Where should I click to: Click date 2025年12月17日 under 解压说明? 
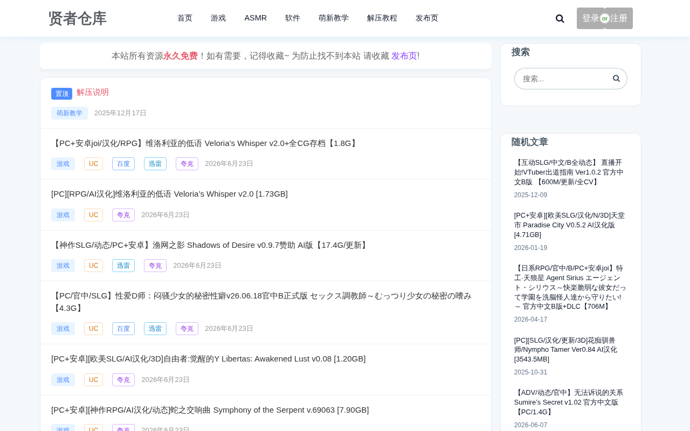120,113
